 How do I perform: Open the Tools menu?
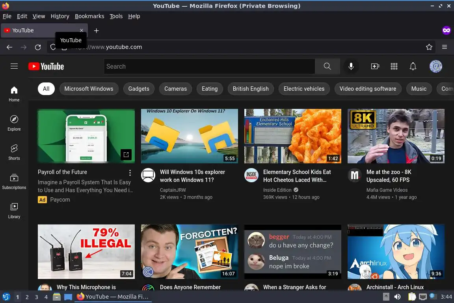click(116, 16)
